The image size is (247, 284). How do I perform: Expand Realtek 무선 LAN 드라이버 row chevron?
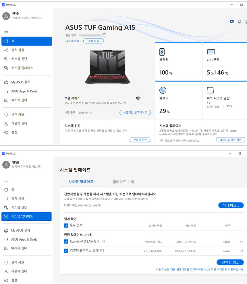pyautogui.click(x=241, y=242)
